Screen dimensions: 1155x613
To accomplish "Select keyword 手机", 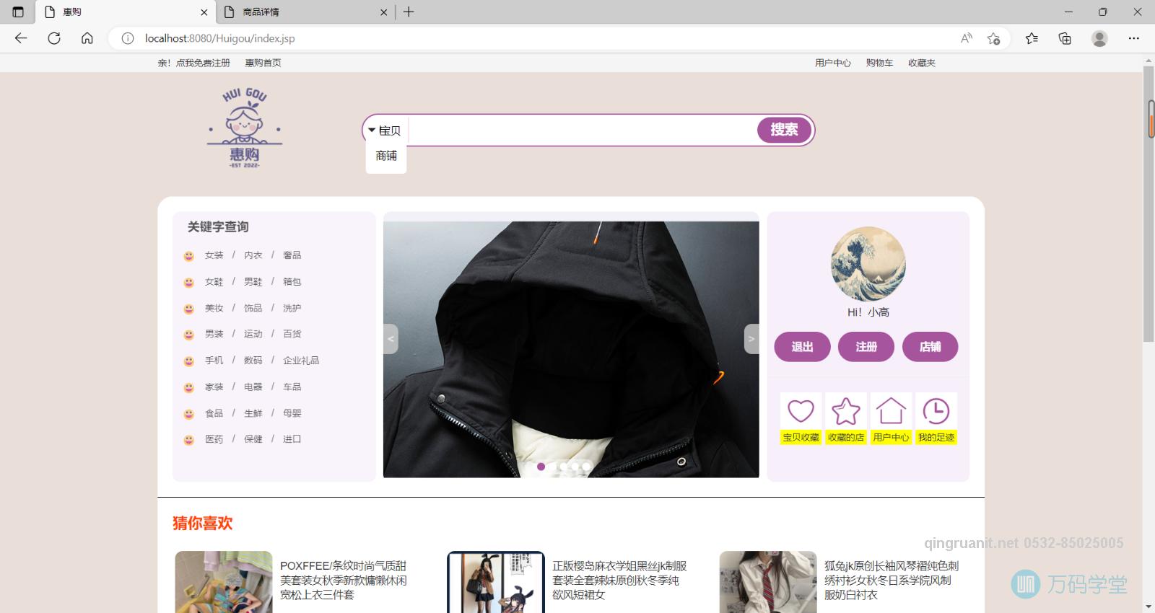I will (214, 361).
